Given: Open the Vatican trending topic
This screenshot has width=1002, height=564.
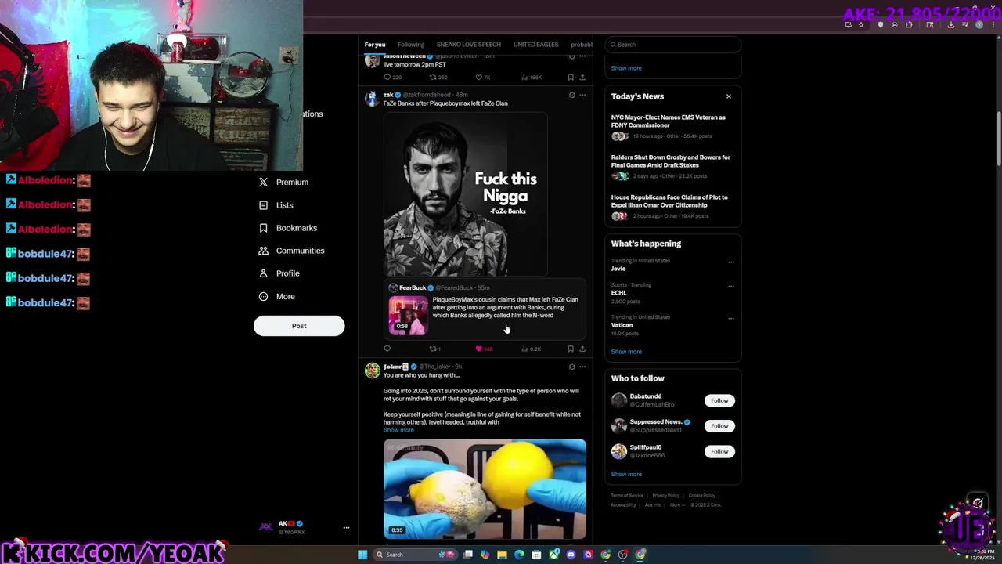Looking at the screenshot, I should click(x=622, y=325).
